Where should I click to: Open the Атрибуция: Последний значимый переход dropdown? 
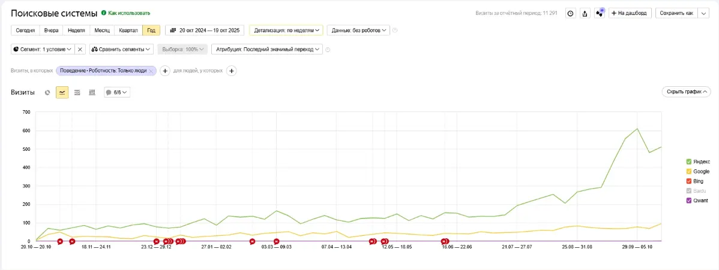(x=267, y=49)
